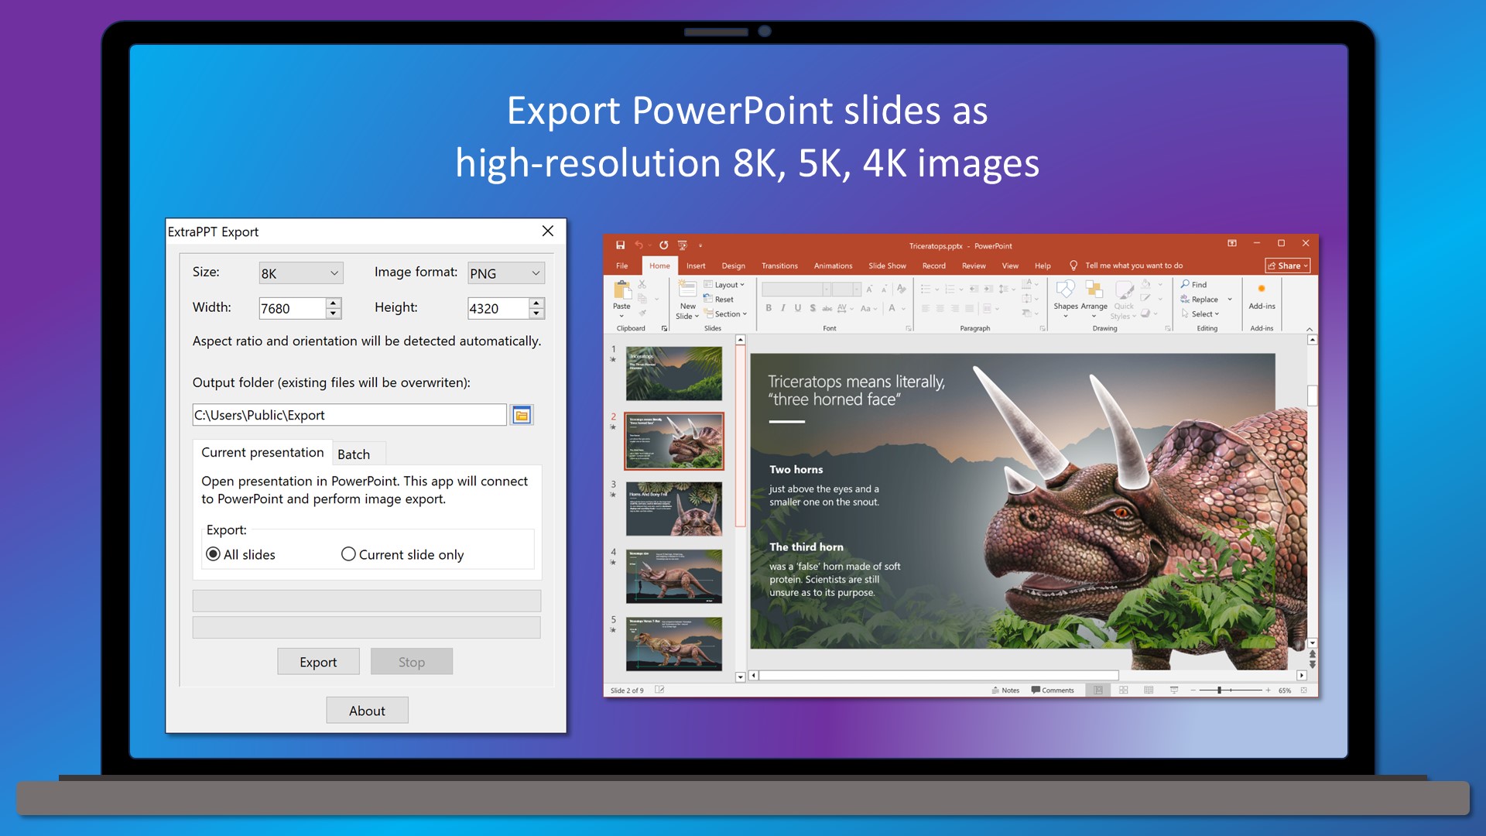Image resolution: width=1486 pixels, height=836 pixels.
Task: Click the zoom out minus button
Action: click(1193, 690)
